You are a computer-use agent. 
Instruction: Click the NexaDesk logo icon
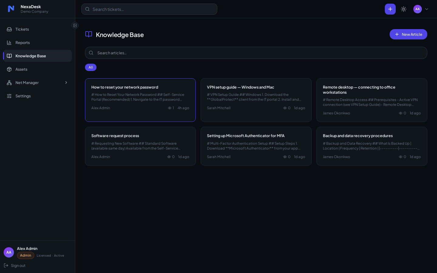(x=11, y=9)
